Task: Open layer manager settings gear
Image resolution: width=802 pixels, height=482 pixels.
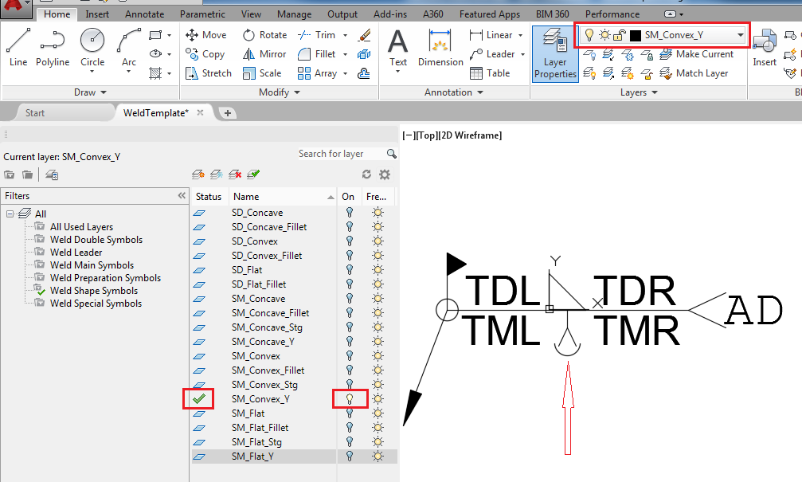Action: 385,174
